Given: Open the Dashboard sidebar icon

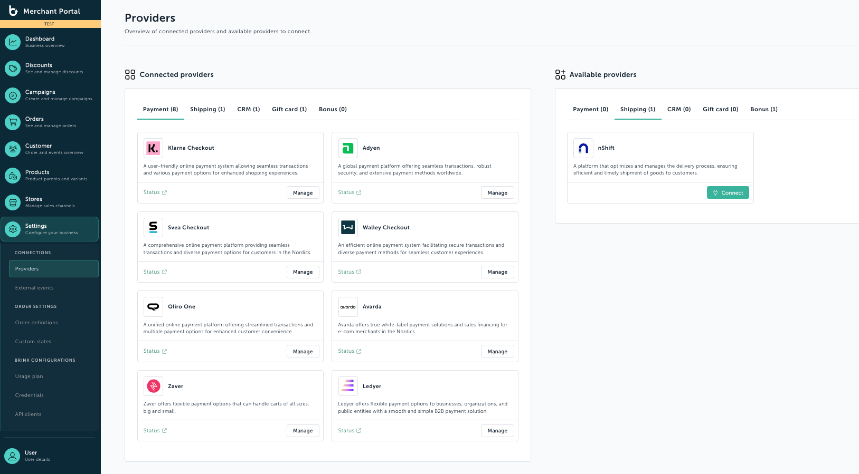Looking at the screenshot, I should [13, 42].
